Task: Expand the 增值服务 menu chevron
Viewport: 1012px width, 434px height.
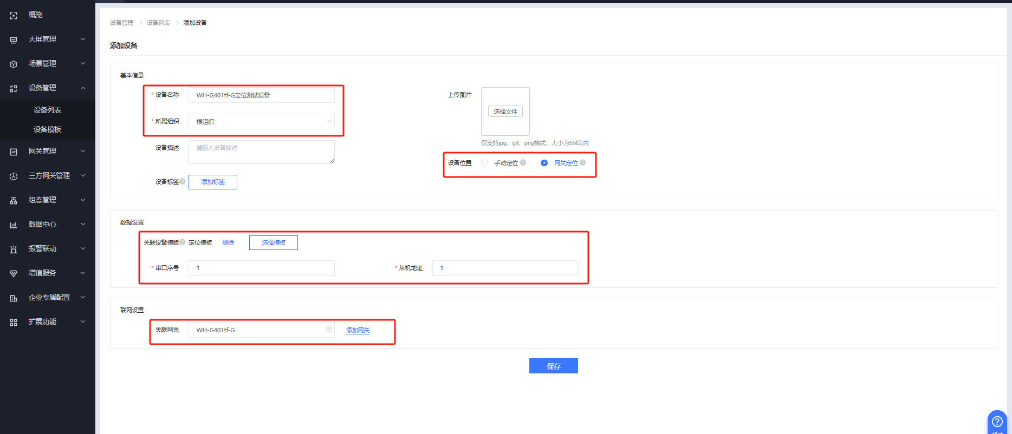Action: [83, 273]
